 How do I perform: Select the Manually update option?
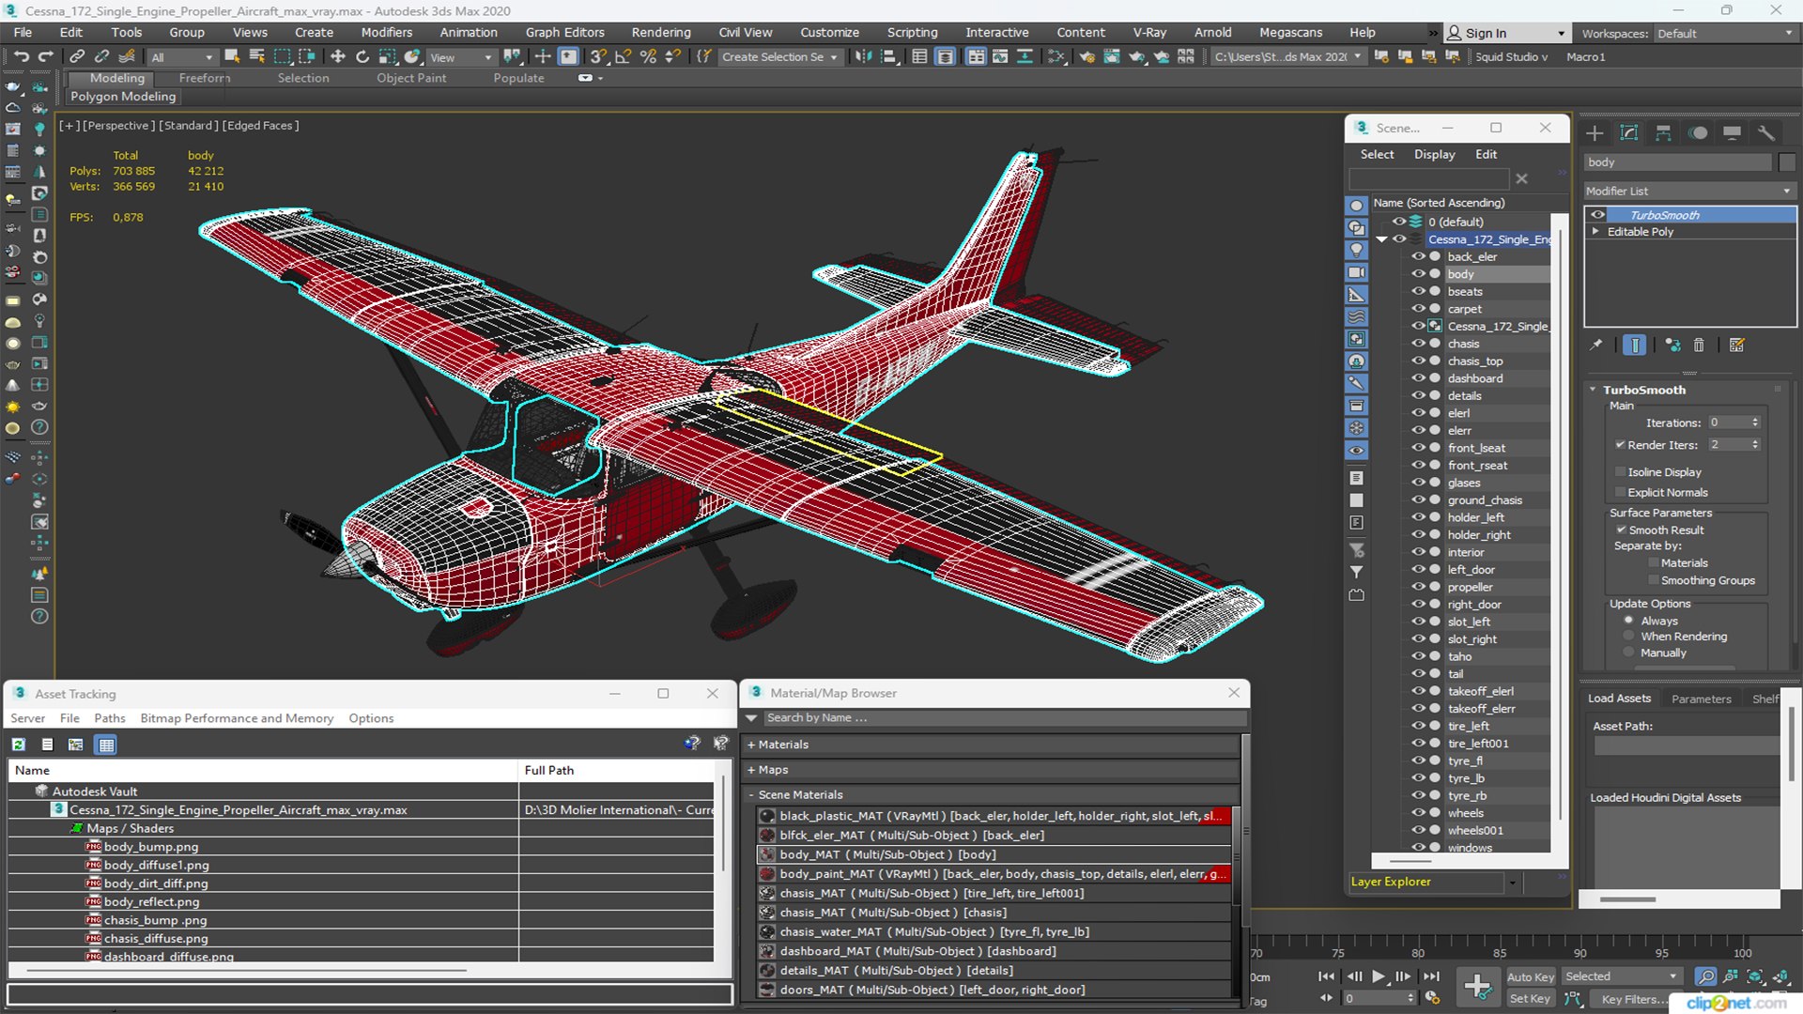click(1629, 653)
